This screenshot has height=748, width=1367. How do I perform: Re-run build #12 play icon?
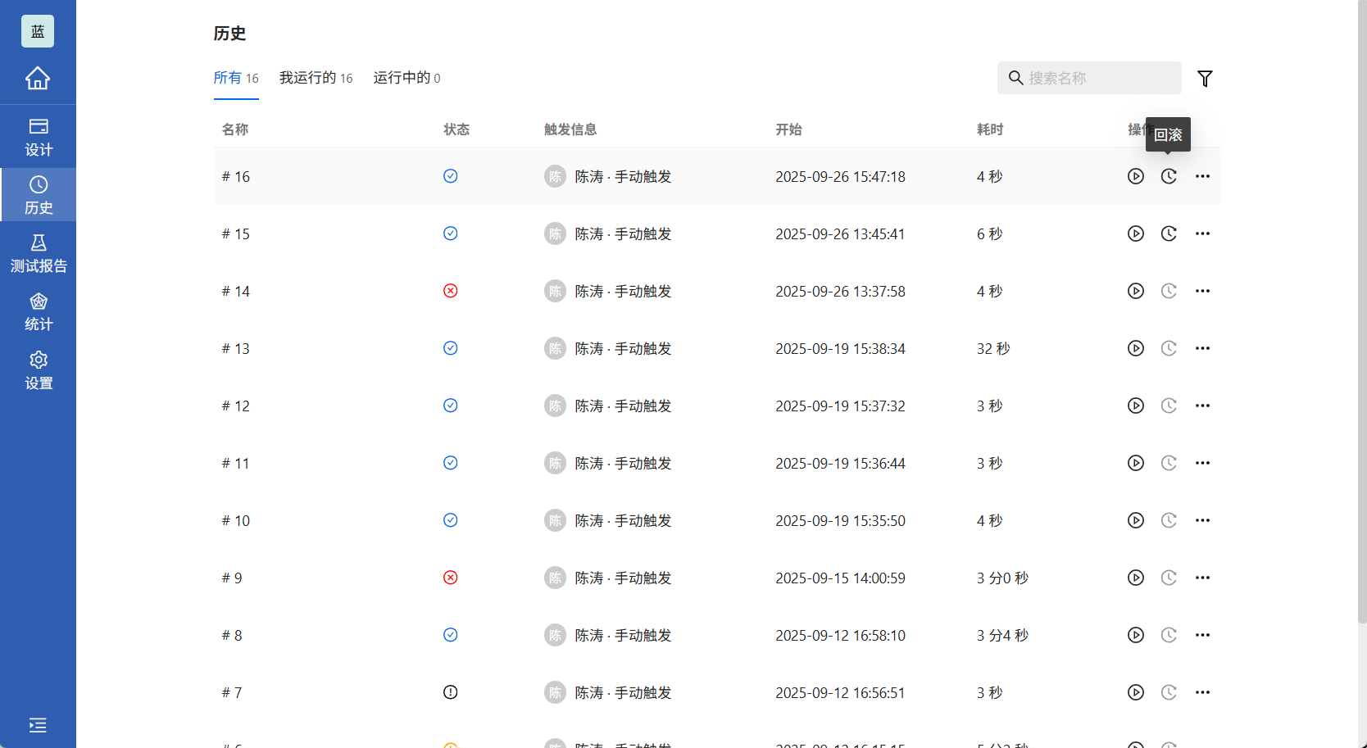tap(1136, 406)
